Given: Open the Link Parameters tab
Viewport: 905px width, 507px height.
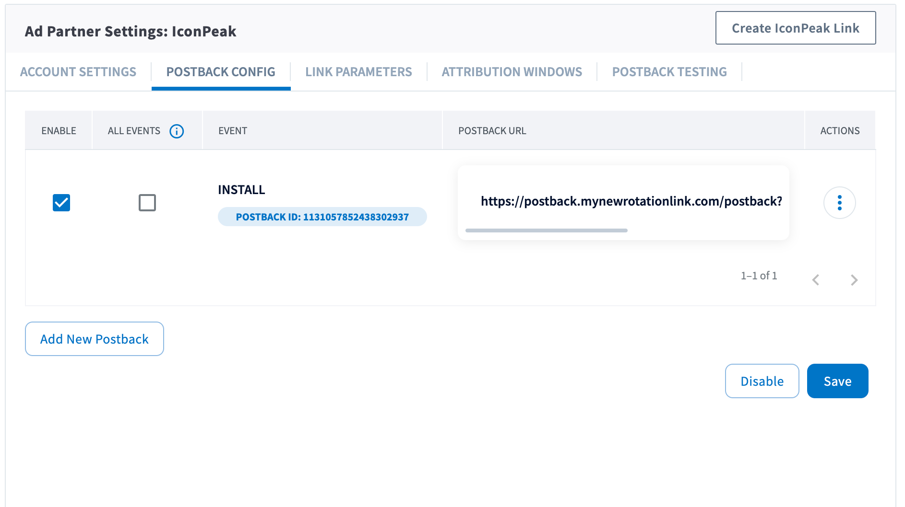Looking at the screenshot, I should pyautogui.click(x=358, y=72).
